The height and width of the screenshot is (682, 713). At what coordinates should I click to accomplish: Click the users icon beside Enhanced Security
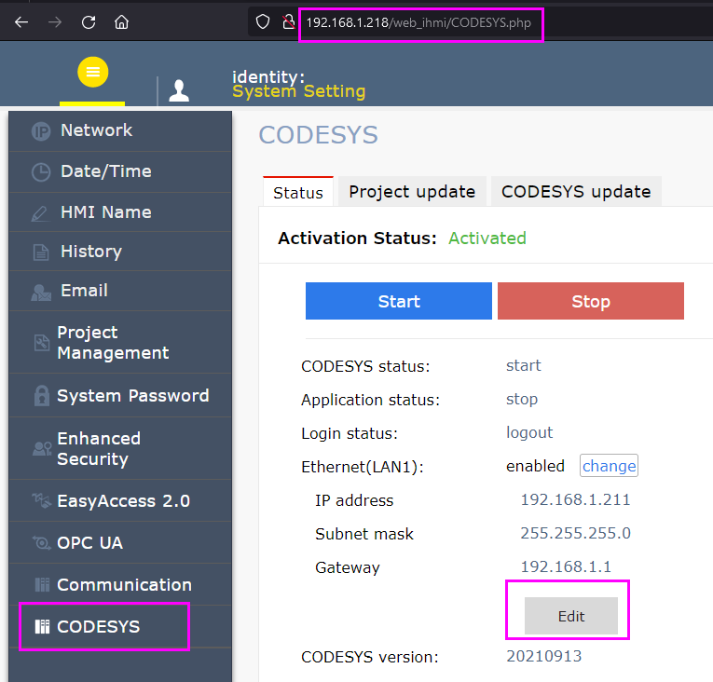click(42, 449)
